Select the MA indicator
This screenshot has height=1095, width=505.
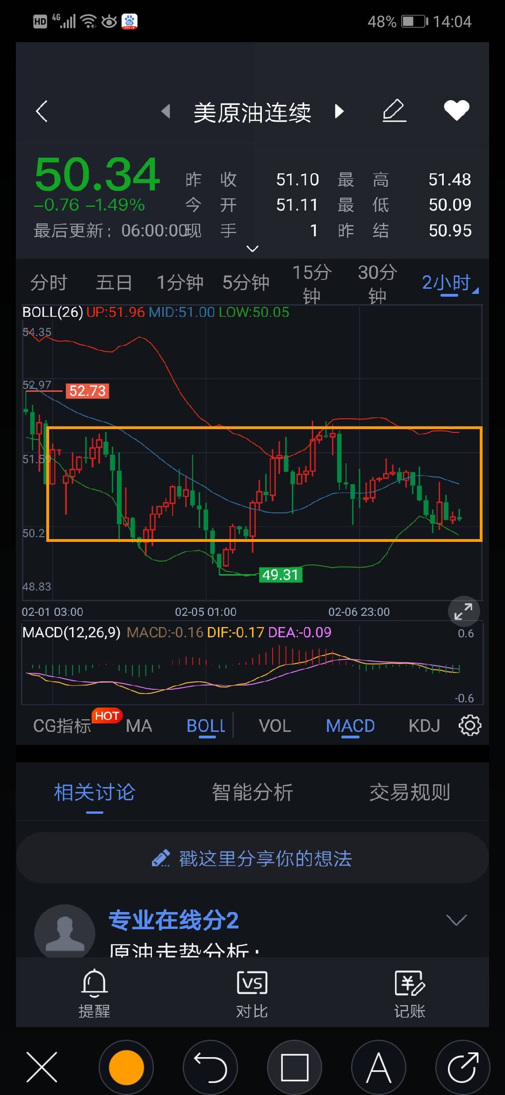139,726
